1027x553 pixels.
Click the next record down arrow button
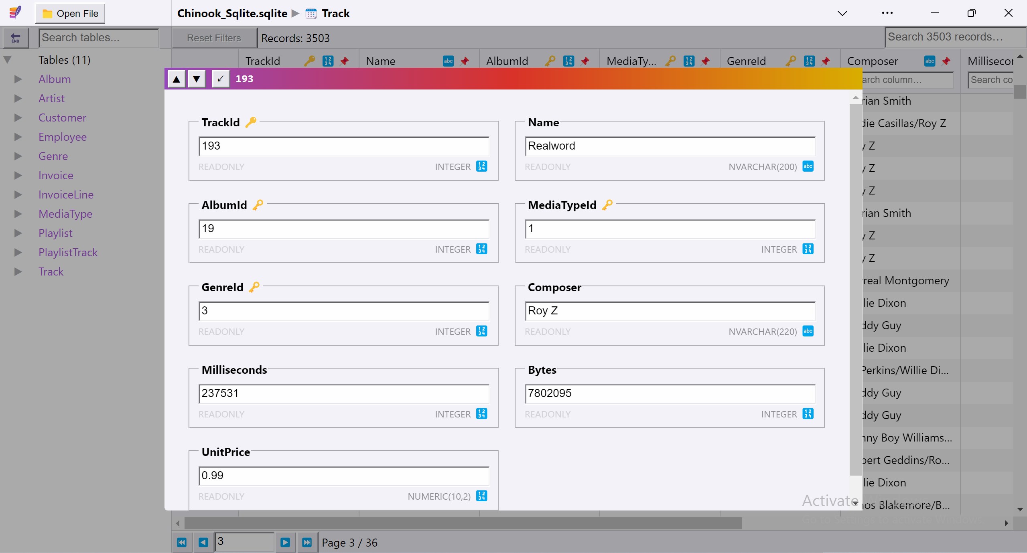[x=197, y=79]
